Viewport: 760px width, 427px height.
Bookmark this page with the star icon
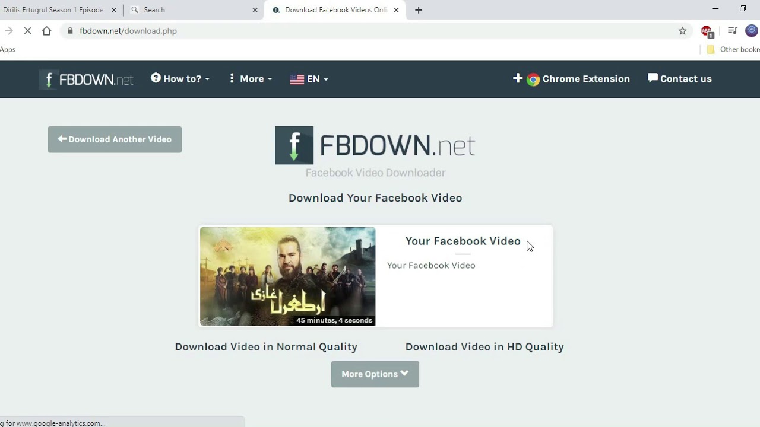[683, 31]
